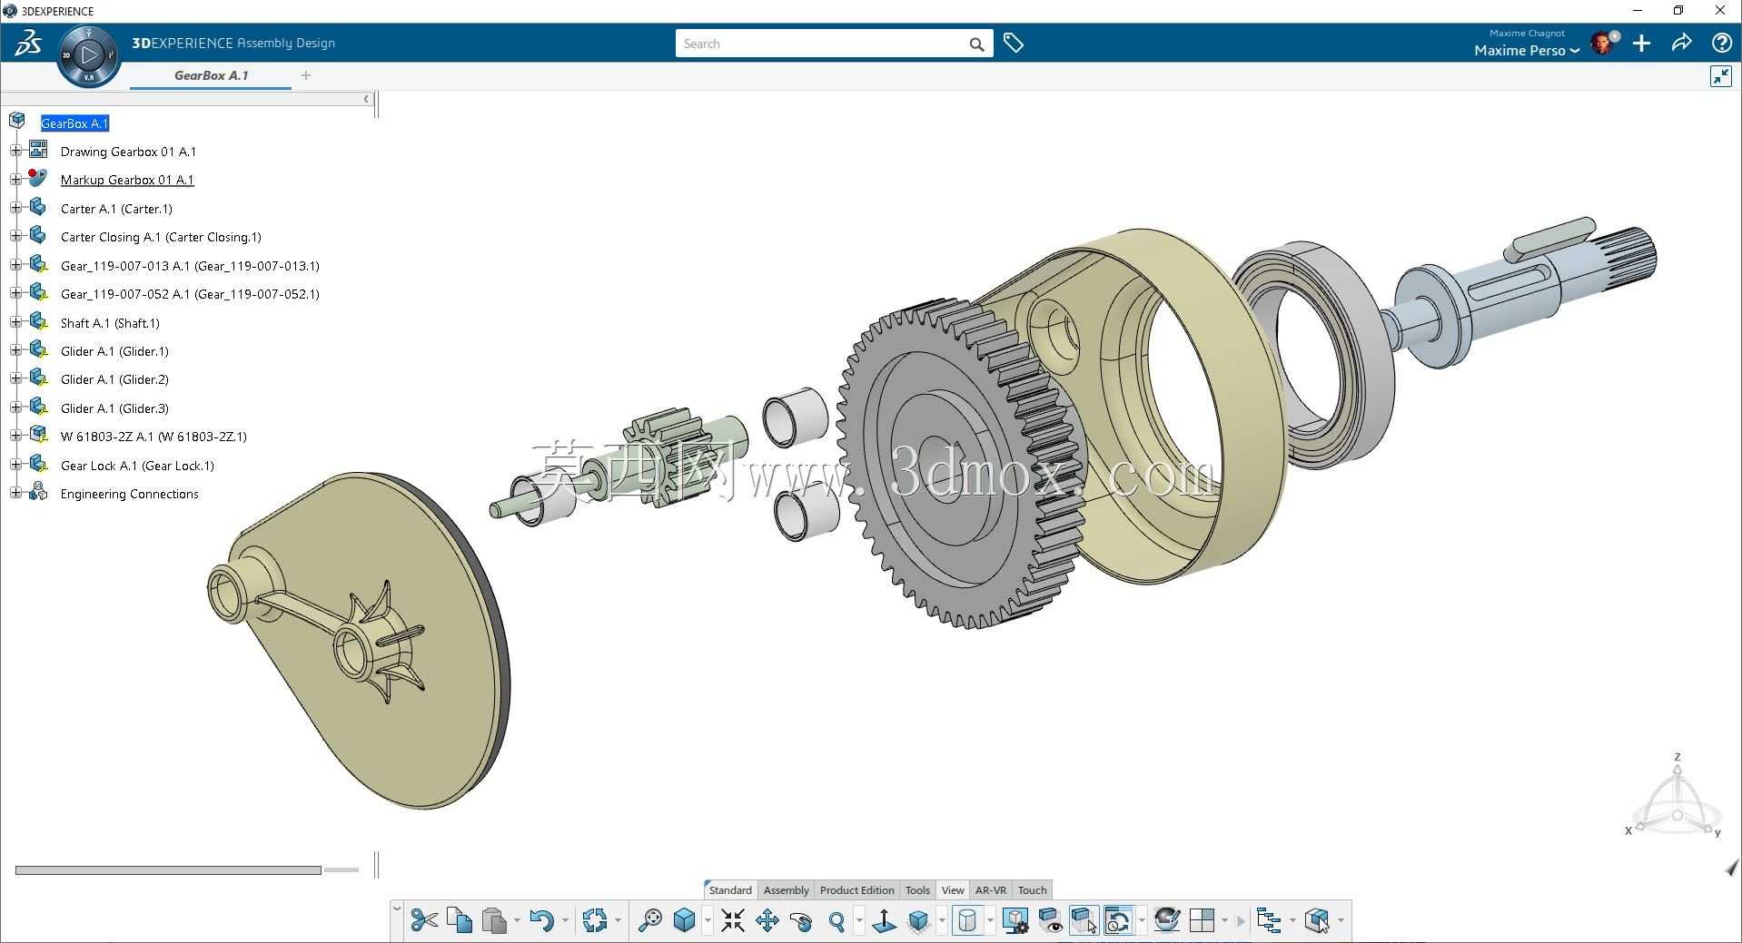Expand the Drawing Gearbox 01 A.1 node

click(x=15, y=151)
